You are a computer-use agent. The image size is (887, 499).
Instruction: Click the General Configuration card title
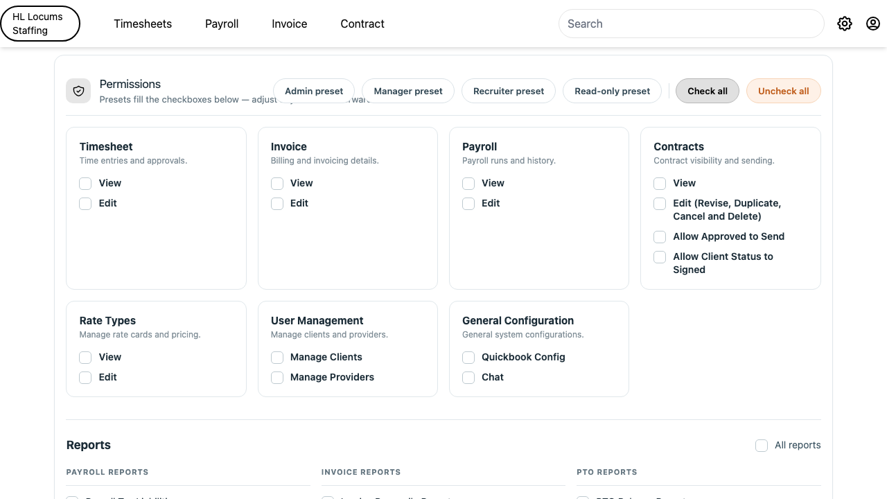[x=518, y=321]
